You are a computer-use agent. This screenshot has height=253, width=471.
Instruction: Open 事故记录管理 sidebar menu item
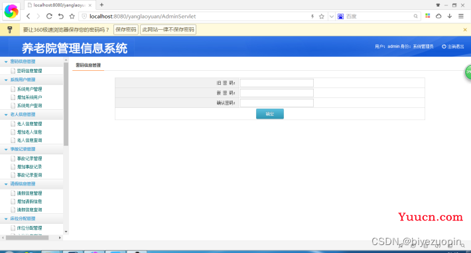(x=29, y=158)
